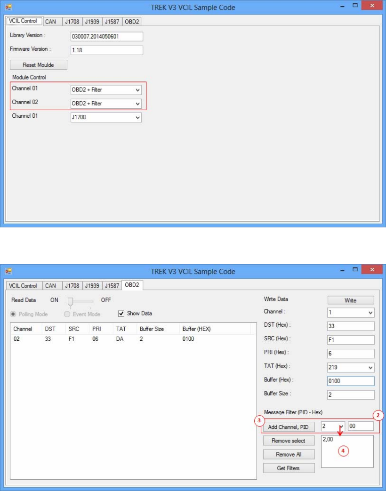The height and width of the screenshot is (491, 386).
Task: Click the PID hex field showing 00
Action: pyautogui.click(x=361, y=426)
